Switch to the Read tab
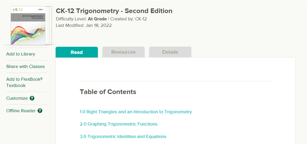307x144 pixels. pos(77,52)
